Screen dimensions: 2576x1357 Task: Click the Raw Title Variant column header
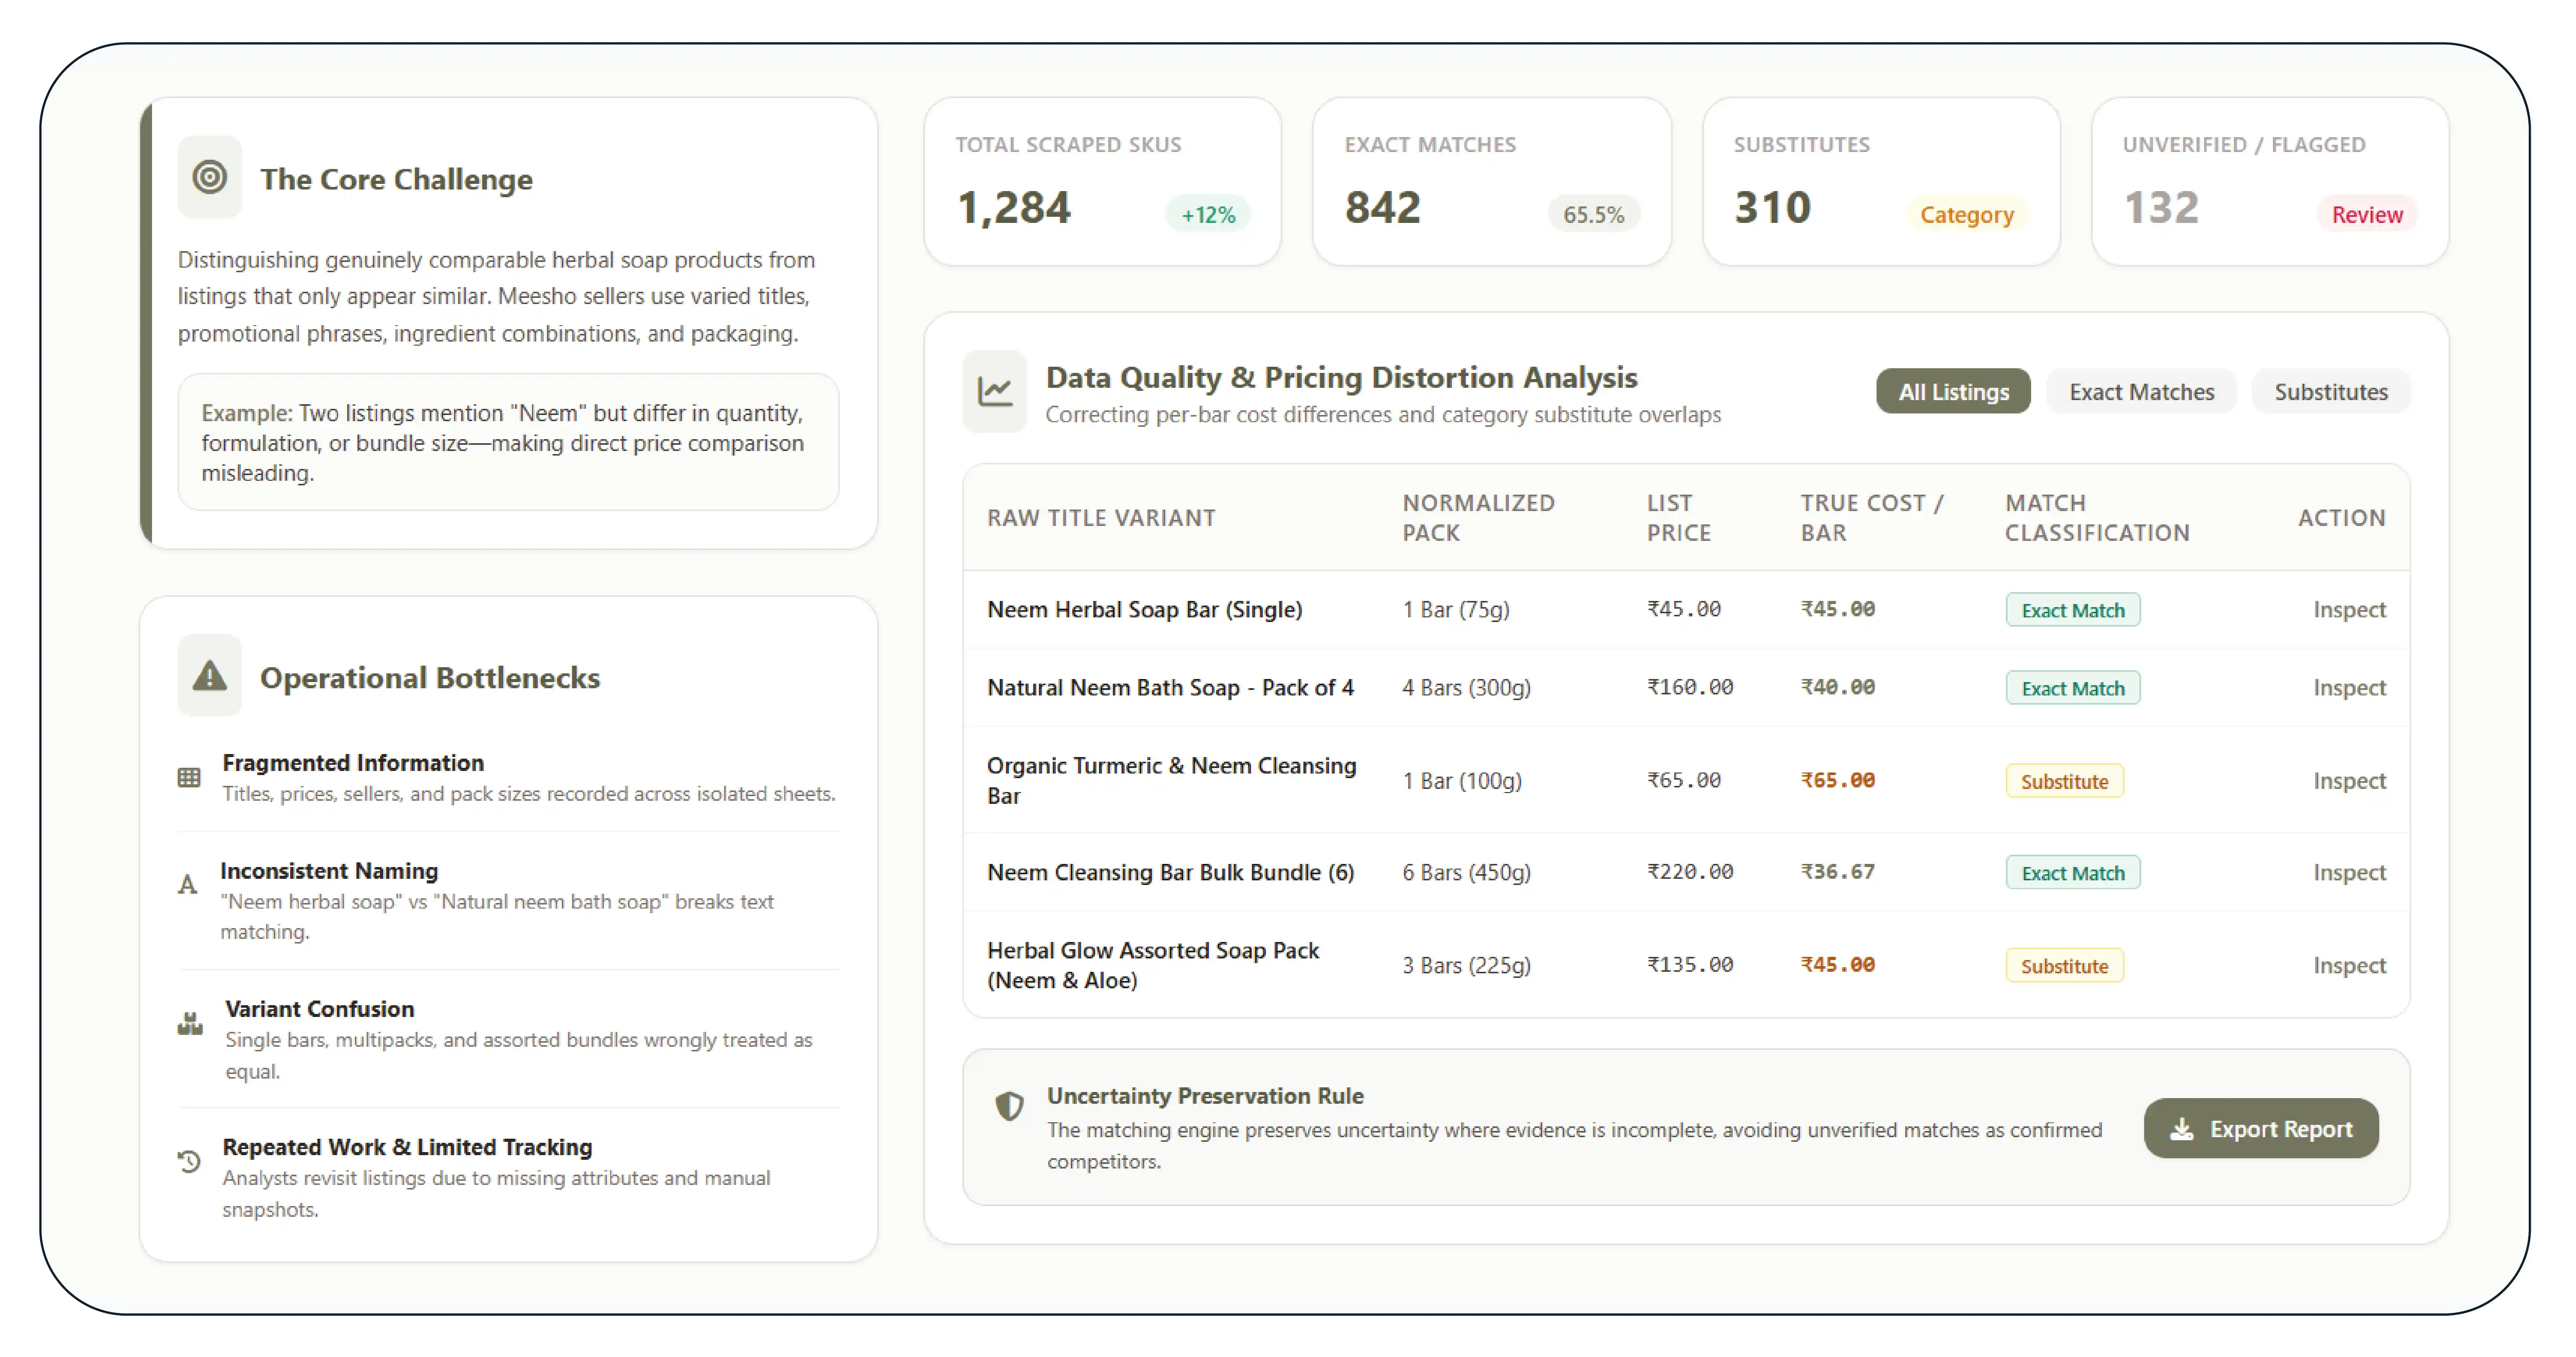tap(1101, 518)
